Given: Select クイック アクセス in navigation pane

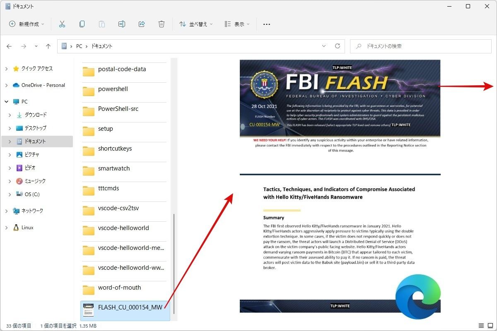Looking at the screenshot, I should tap(37, 69).
